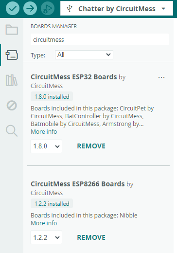Remove the CircuitMess ESP8266 Boards package
The width and height of the screenshot is (177, 253).
(x=91, y=237)
